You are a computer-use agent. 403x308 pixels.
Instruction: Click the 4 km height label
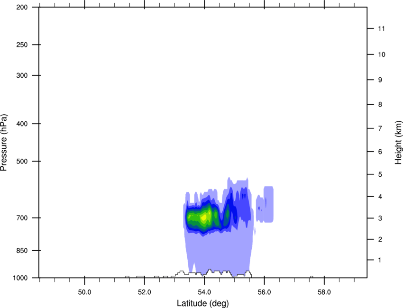click(x=380, y=197)
